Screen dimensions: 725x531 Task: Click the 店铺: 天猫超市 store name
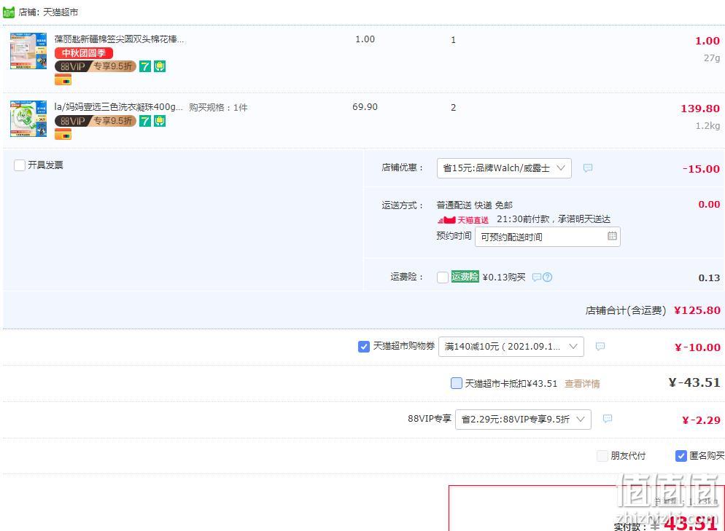tap(49, 12)
